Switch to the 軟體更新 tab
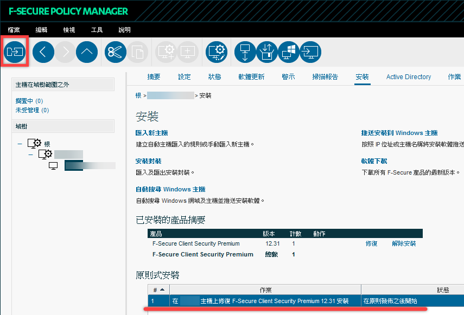This screenshot has height=315, width=464. pos(251,77)
